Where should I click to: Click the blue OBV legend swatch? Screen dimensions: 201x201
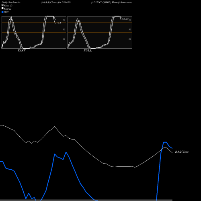pyautogui.click(x=2, y=12)
